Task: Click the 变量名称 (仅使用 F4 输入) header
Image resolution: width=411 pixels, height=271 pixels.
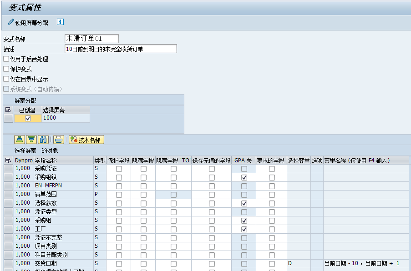Action: point(366,160)
